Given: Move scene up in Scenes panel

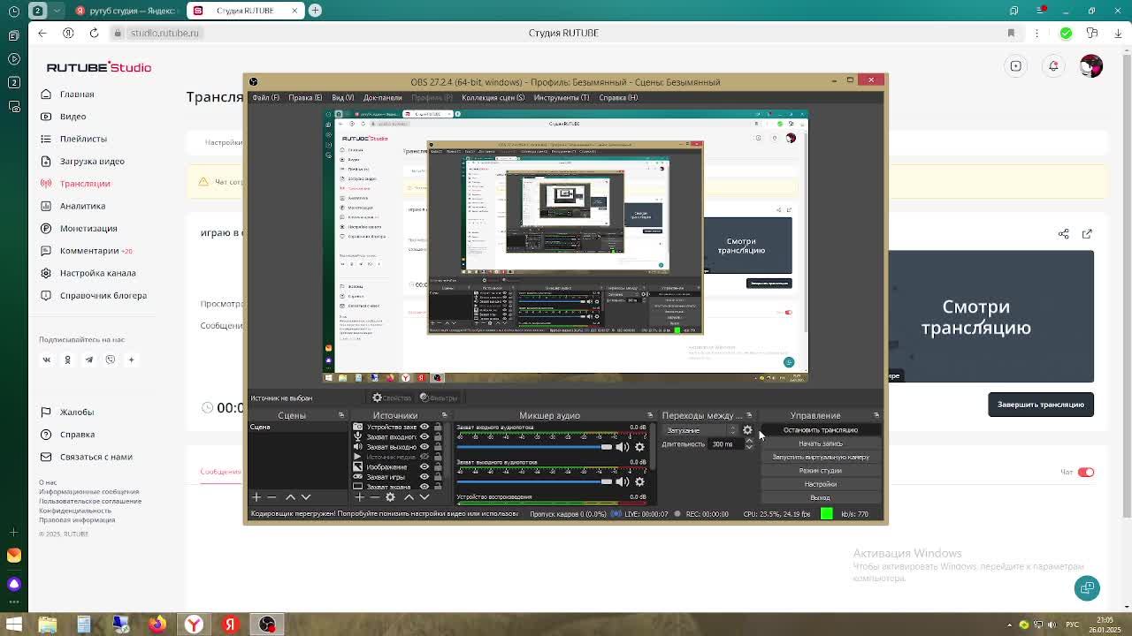Looking at the screenshot, I should [290, 497].
